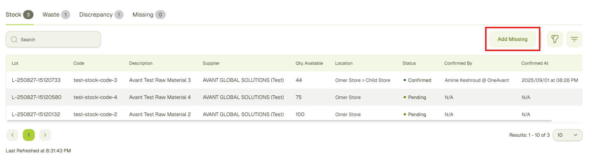Viewport: 589px width, 164px height.
Task: Go to the next page arrow
Action: [x=45, y=135]
